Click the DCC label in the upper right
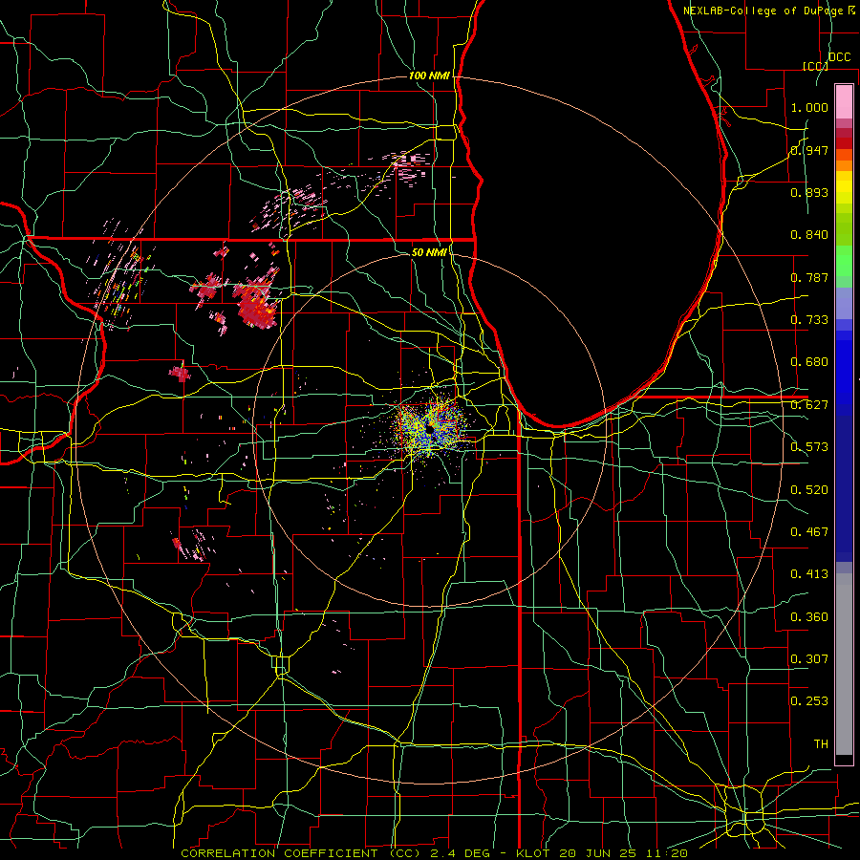 [839, 57]
